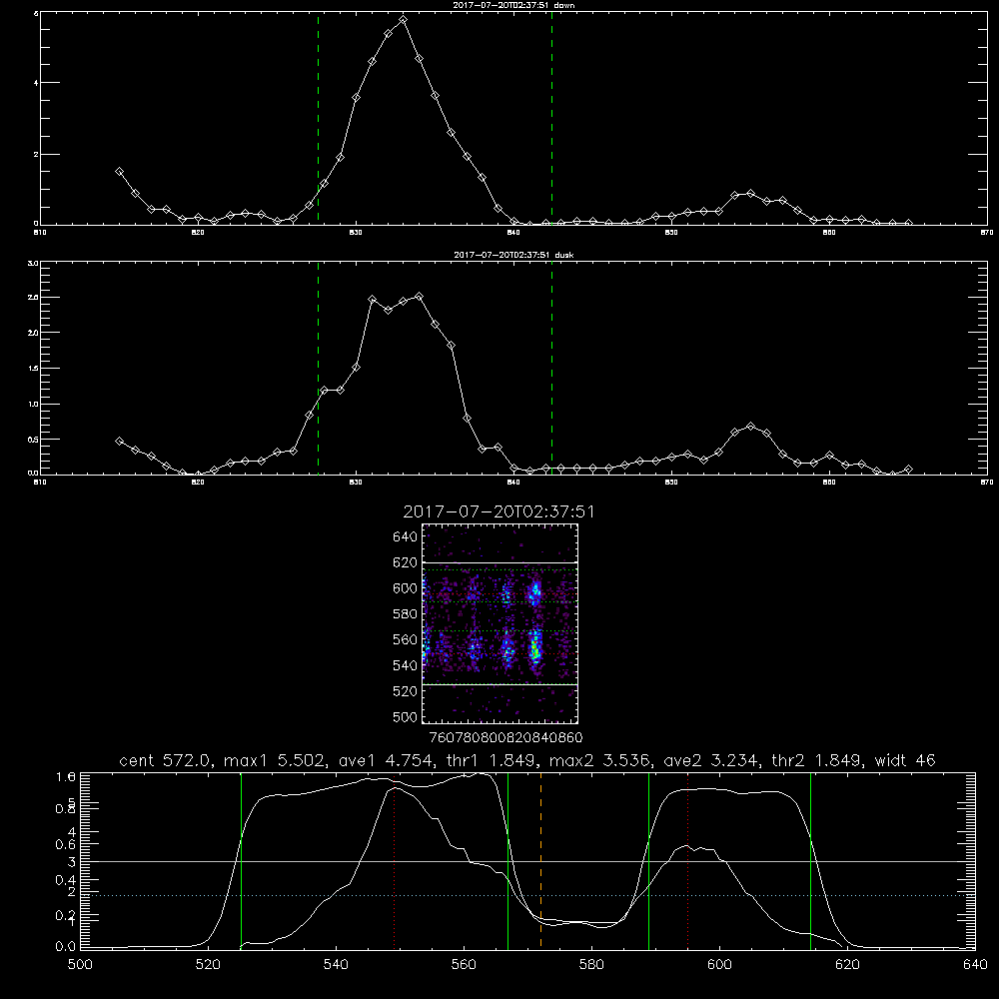Click the dawn plot title text
The width and height of the screenshot is (999, 999).
tap(513, 5)
